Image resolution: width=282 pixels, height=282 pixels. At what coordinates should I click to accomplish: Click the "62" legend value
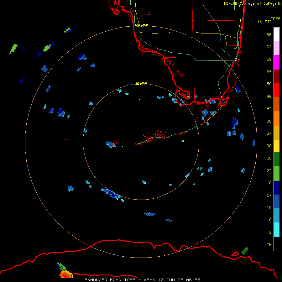pyautogui.click(x=269, y=47)
